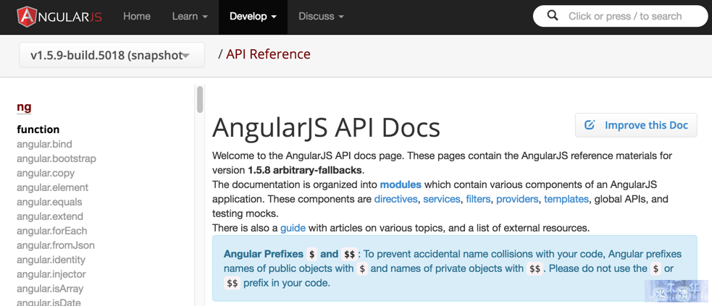Open the Discuss dropdown menu
Screen dimensions: 712x306
[x=321, y=17]
